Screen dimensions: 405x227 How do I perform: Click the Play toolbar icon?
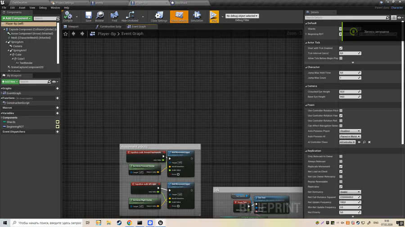click(214, 17)
